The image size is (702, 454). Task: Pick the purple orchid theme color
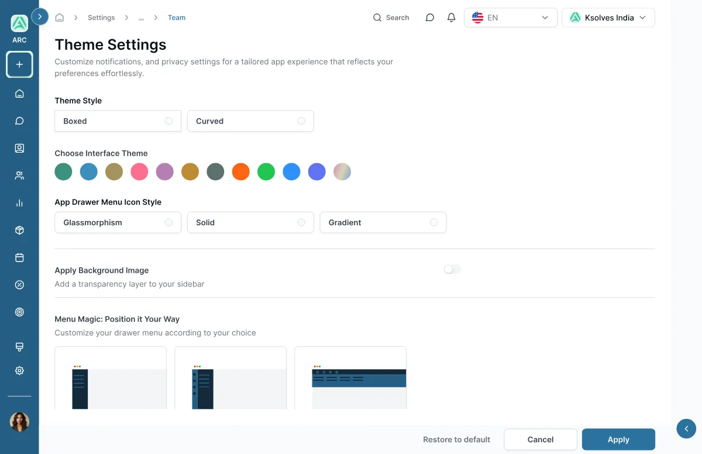point(165,171)
